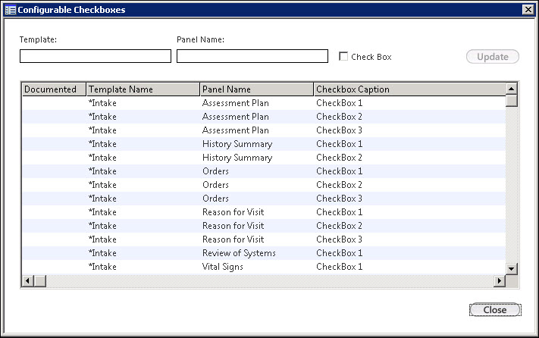Sort by the Documented column header
The height and width of the screenshot is (338, 539).
coord(54,89)
